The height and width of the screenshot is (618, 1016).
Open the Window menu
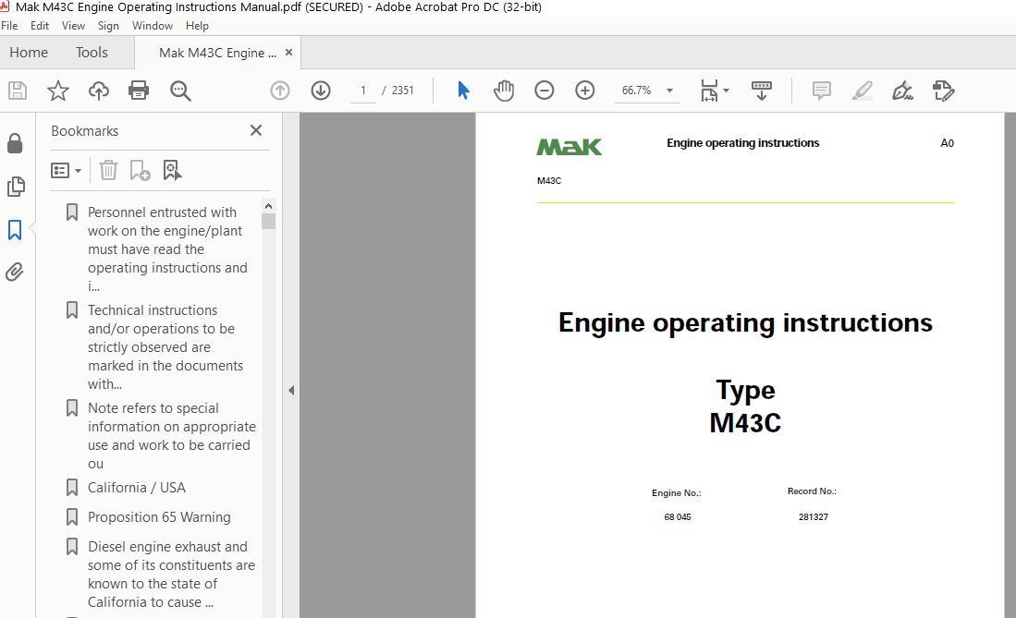[x=153, y=25]
